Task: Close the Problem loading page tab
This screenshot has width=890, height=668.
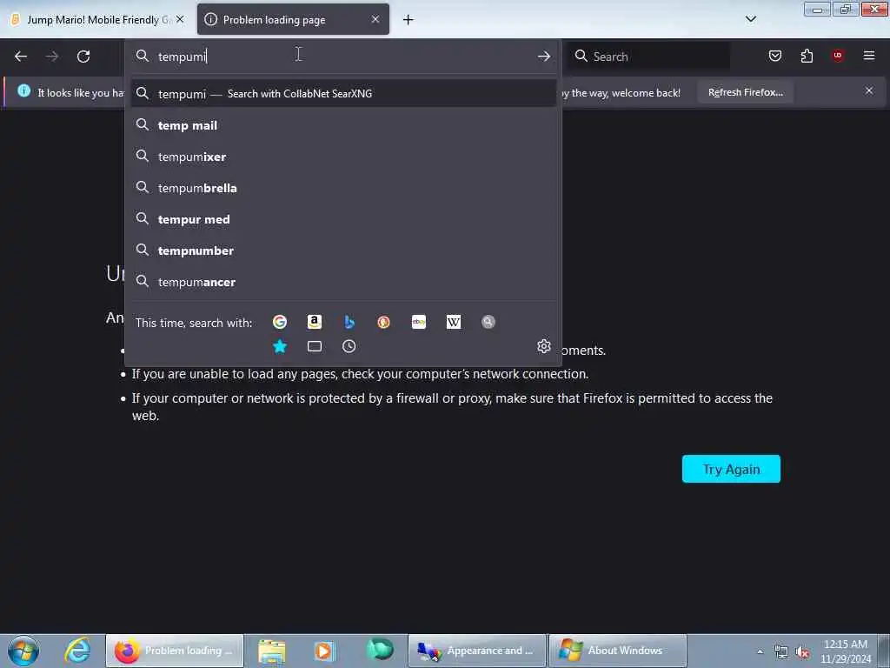Action: pos(375,19)
